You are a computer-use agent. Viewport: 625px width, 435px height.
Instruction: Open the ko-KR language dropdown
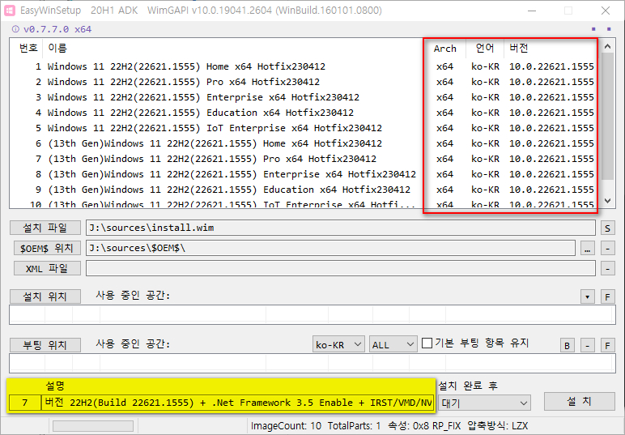(x=338, y=344)
